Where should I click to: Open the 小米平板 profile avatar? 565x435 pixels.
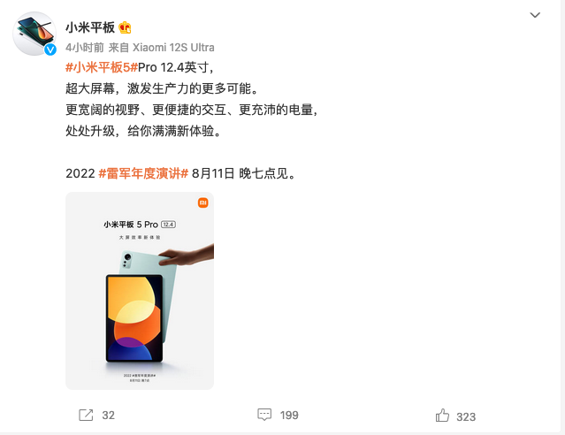pyautogui.click(x=34, y=34)
